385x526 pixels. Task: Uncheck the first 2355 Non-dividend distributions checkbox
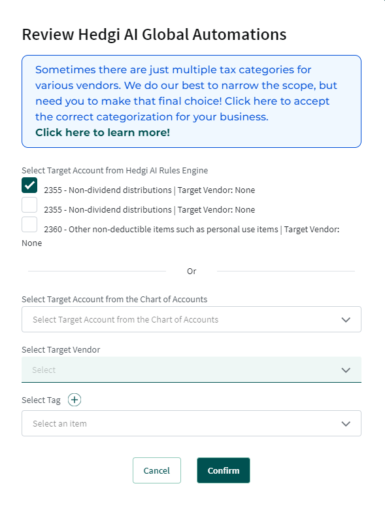coord(29,185)
